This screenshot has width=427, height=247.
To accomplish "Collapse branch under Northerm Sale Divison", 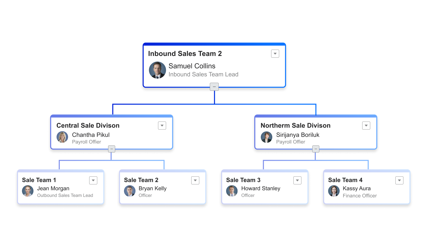I will click(316, 149).
